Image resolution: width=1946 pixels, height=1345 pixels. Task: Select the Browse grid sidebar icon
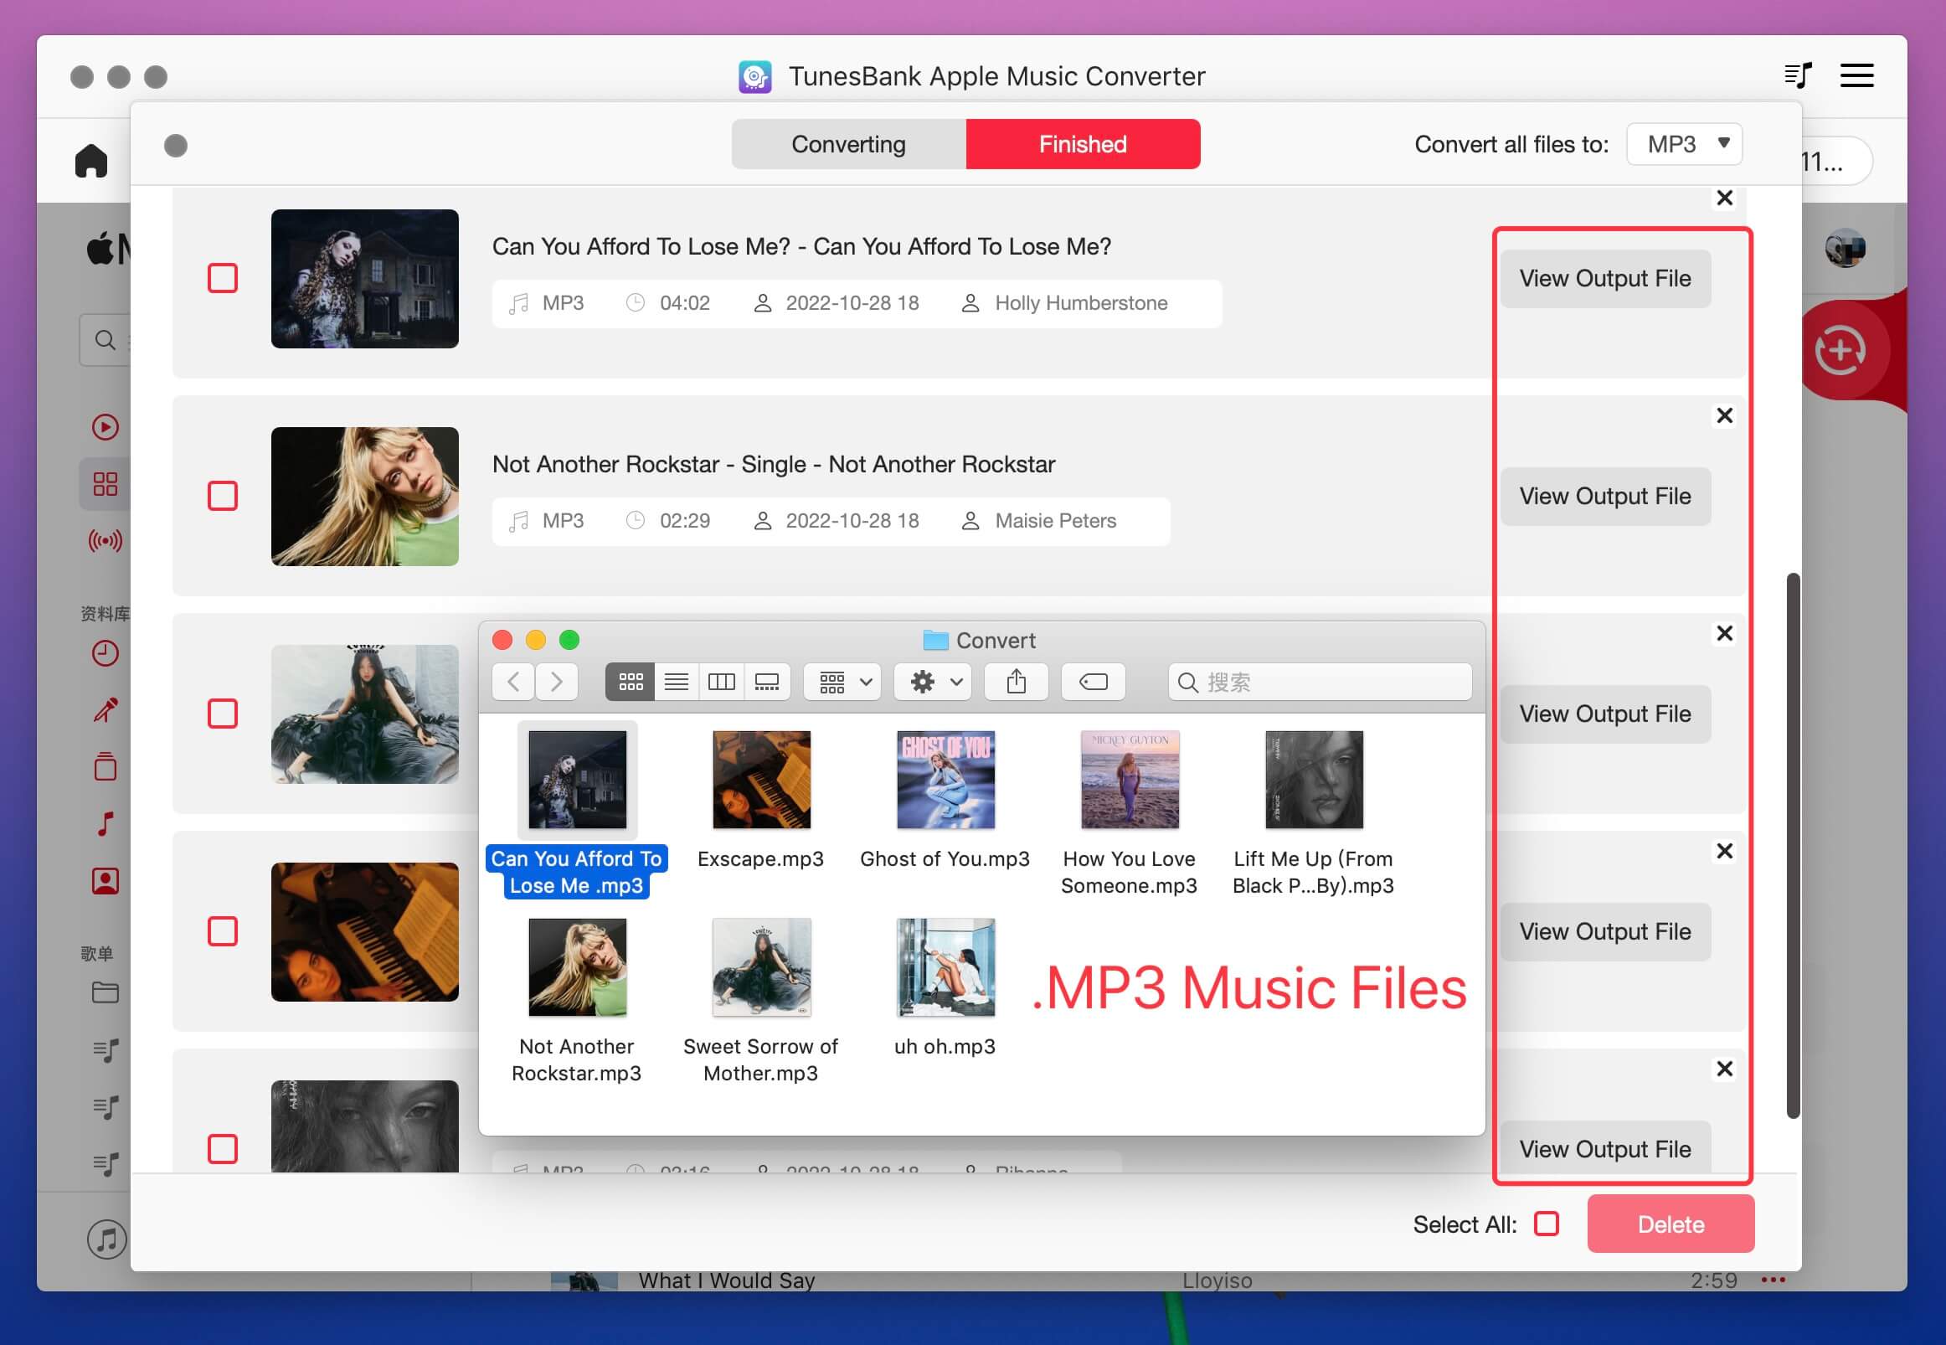(x=106, y=484)
